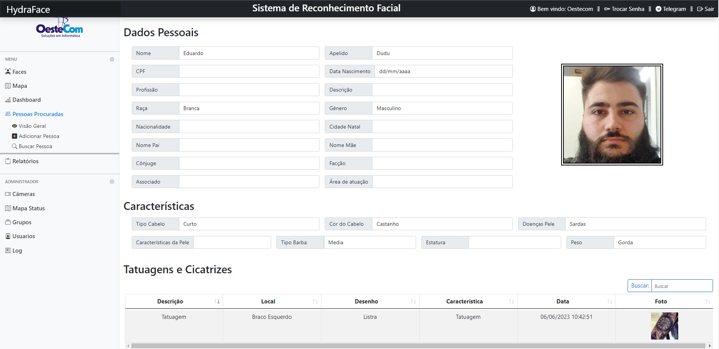This screenshot has height=349, width=719.
Task: Click the Facção input field
Action: point(442,163)
